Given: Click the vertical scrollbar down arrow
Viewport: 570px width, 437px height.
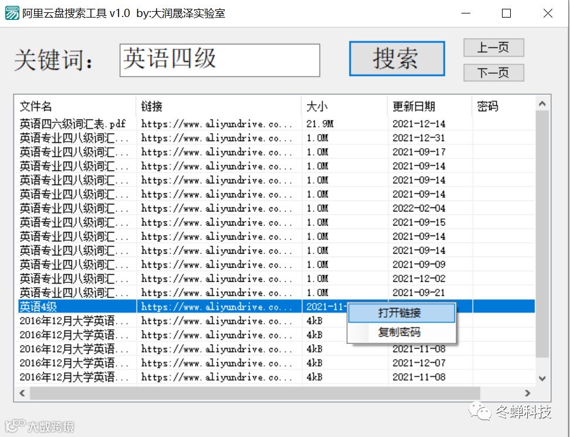Looking at the screenshot, I should pyautogui.click(x=542, y=378).
